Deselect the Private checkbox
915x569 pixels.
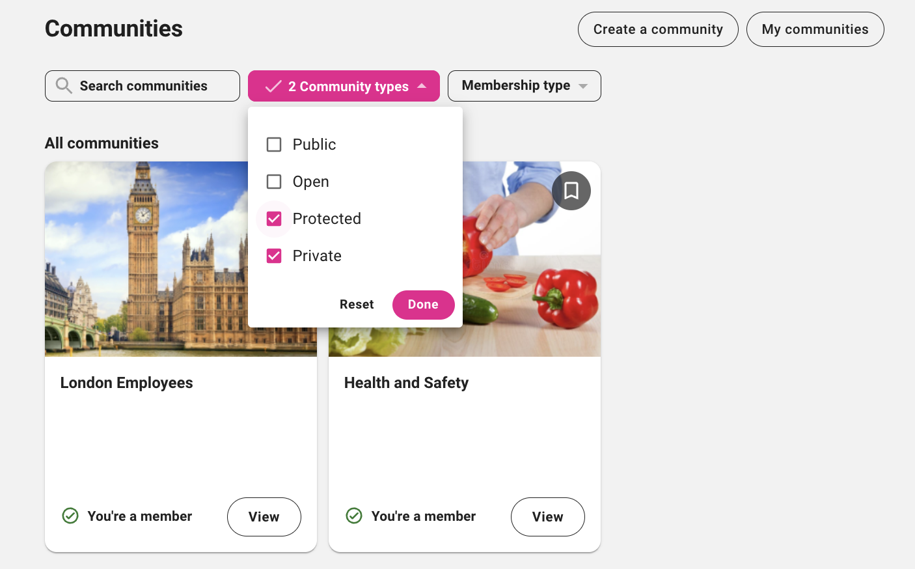[x=274, y=256]
